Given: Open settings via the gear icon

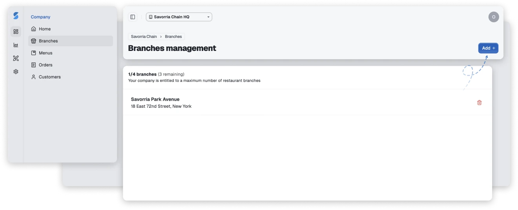Looking at the screenshot, I should pyautogui.click(x=16, y=72).
